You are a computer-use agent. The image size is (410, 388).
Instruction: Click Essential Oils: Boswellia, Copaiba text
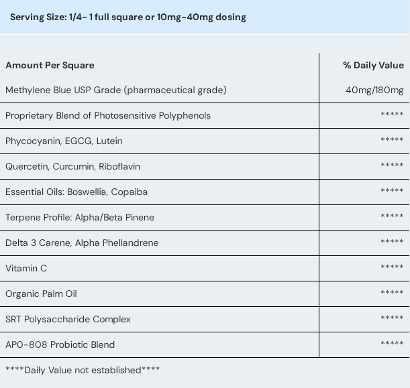(x=76, y=192)
